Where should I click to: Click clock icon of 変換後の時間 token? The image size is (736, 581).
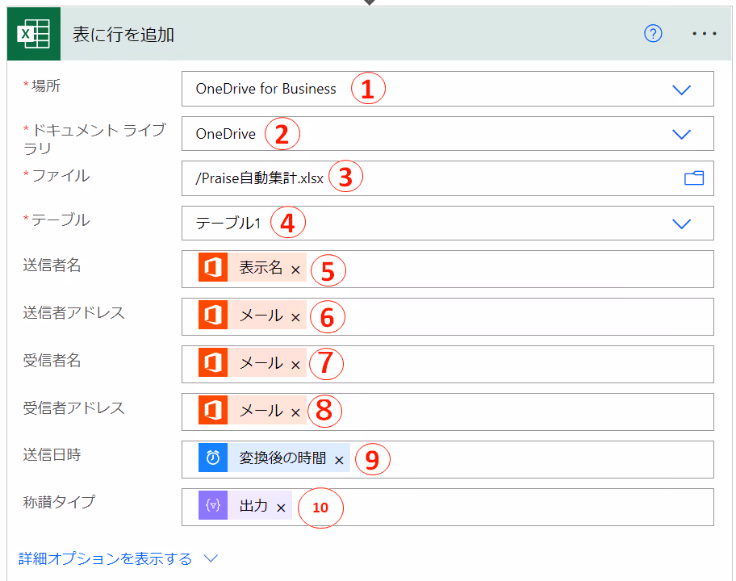(213, 458)
